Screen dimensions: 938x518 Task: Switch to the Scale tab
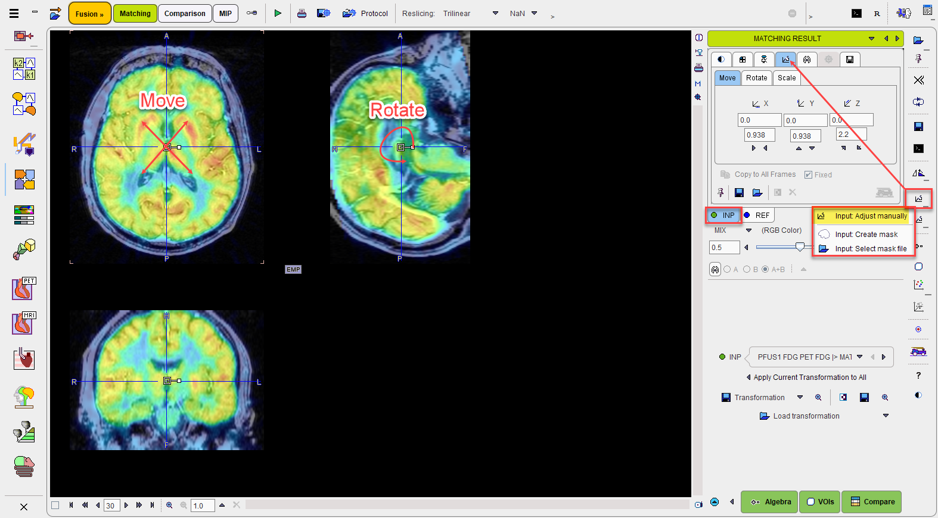click(x=787, y=78)
